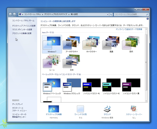Expand the arrow before コントロールパネル breadcrumb

tap(23, 14)
